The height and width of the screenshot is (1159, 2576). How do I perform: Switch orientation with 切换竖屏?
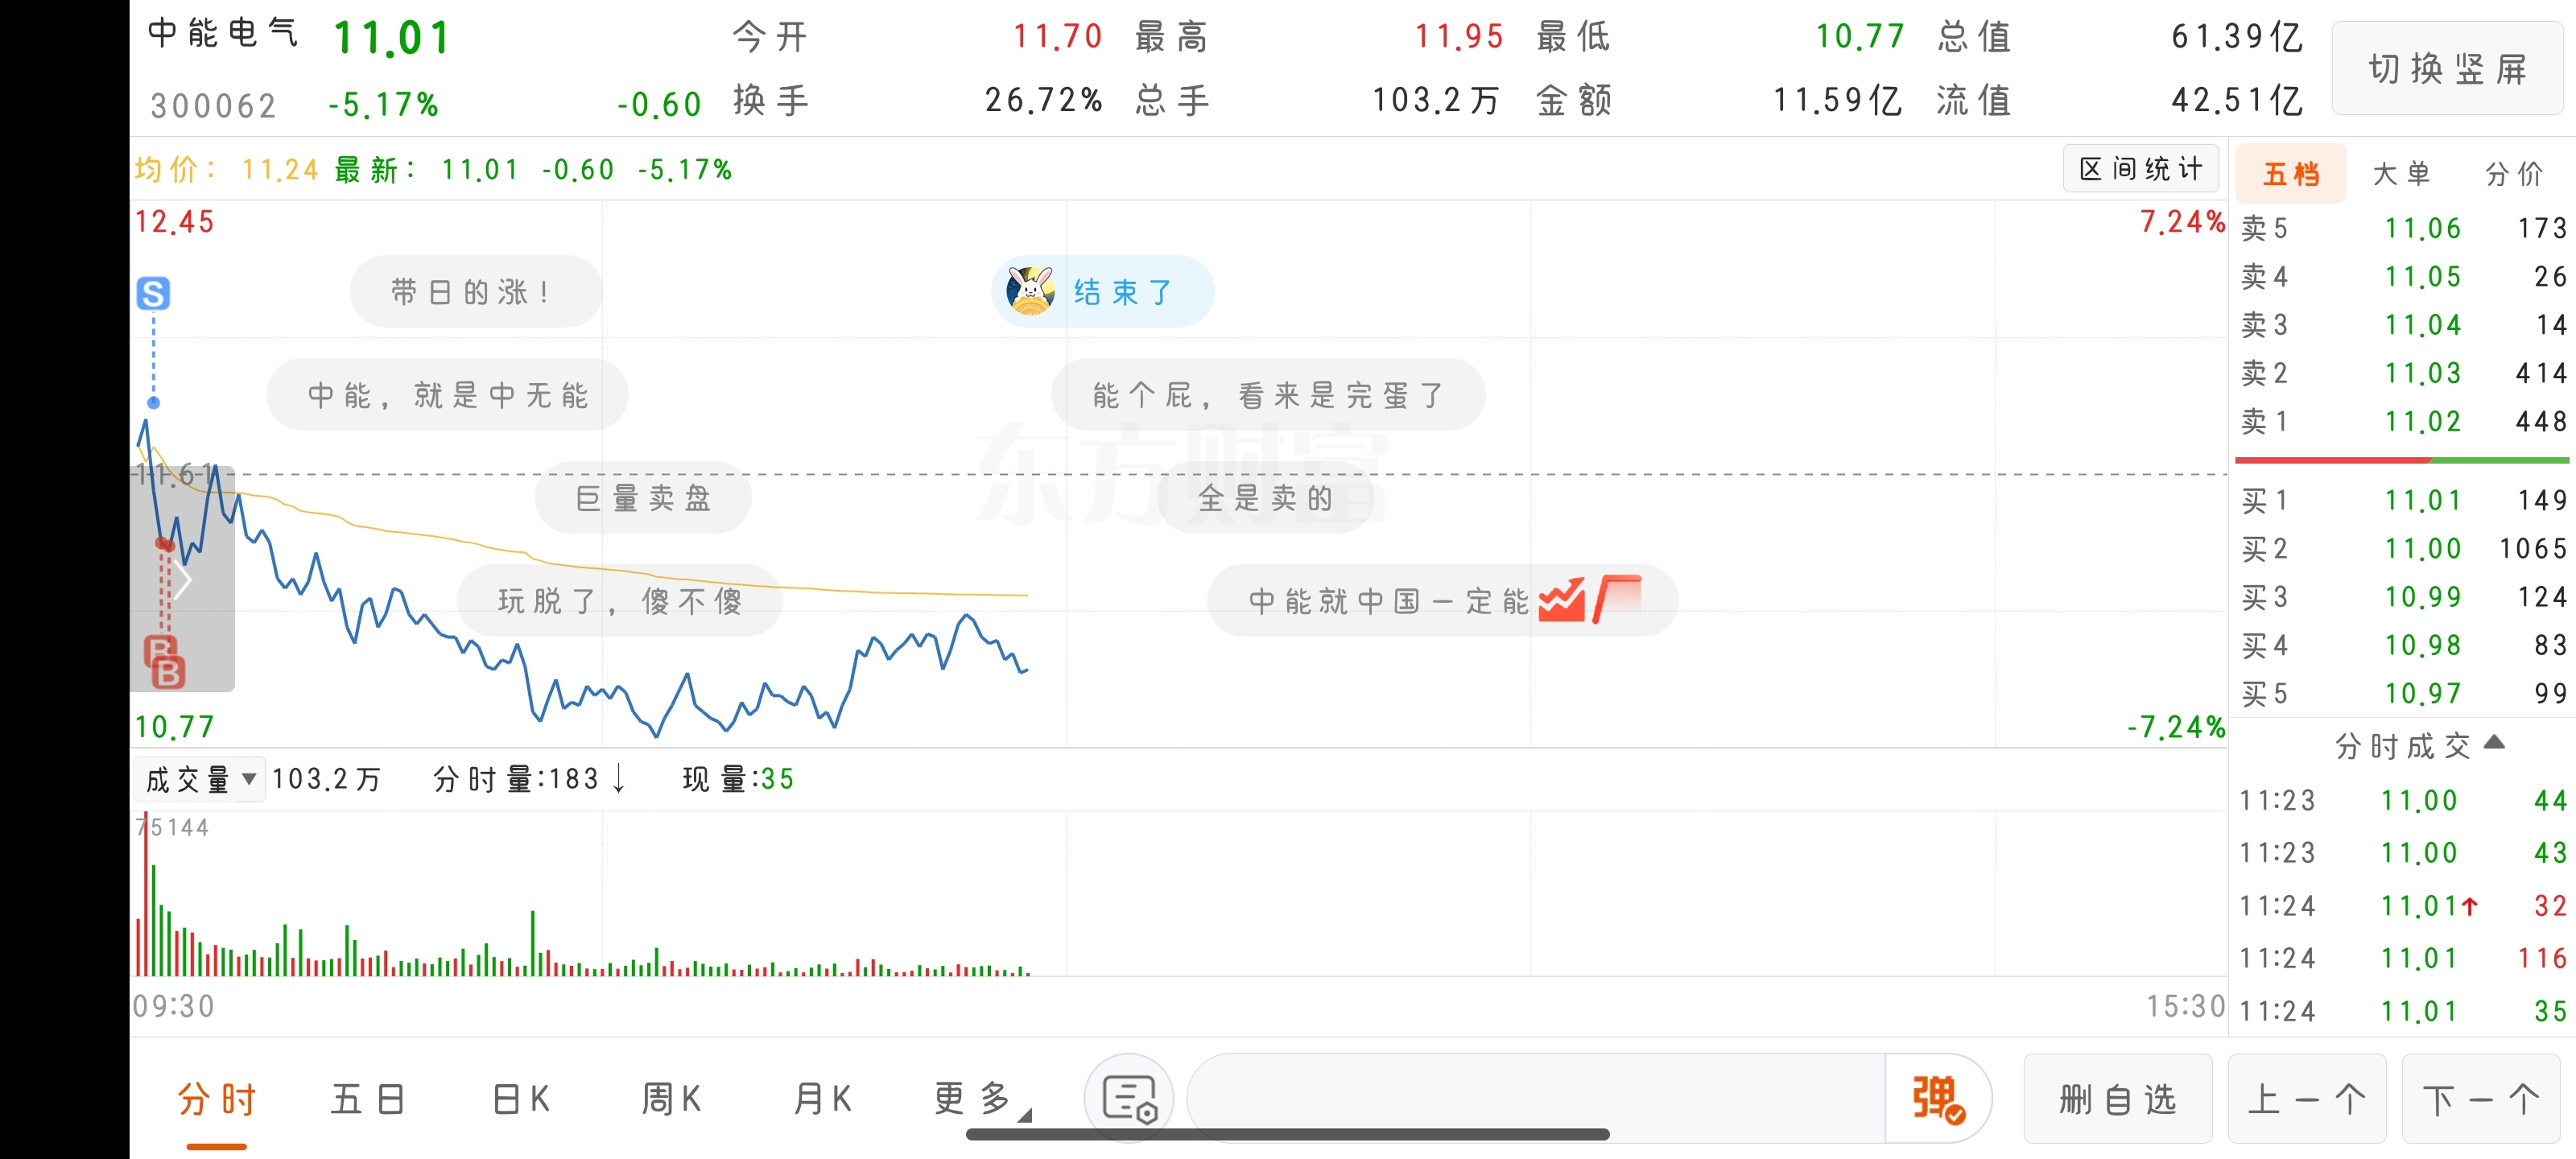(x=2446, y=69)
